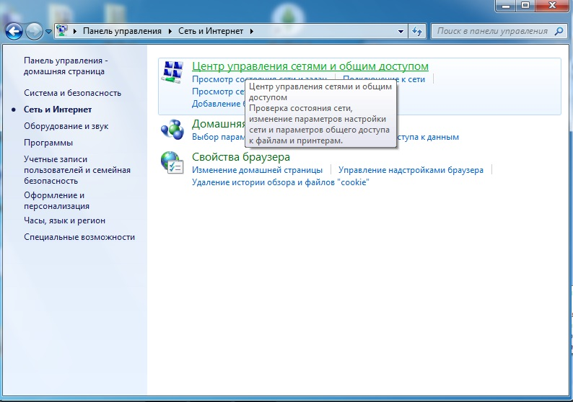Viewport: 573px width, 402px height.
Task: Click the Свойства браузера globe icon
Action: click(x=172, y=162)
